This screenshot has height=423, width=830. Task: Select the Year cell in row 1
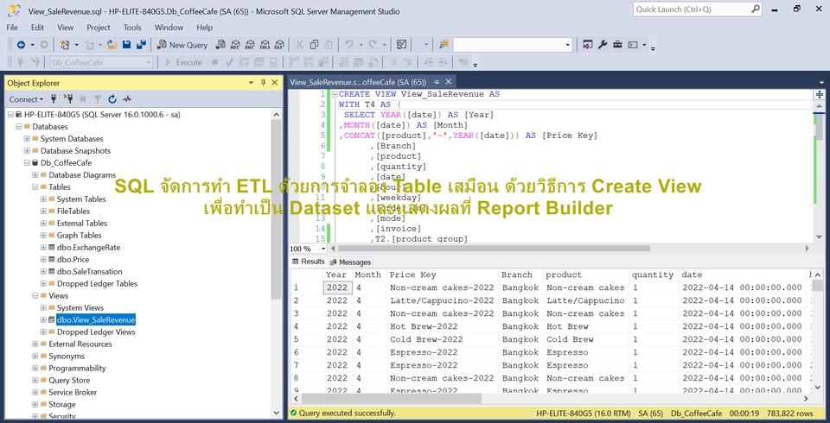pos(336,287)
